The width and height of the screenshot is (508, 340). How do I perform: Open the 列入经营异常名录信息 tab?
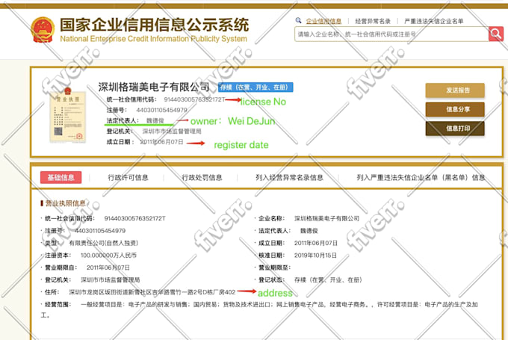coord(289,177)
